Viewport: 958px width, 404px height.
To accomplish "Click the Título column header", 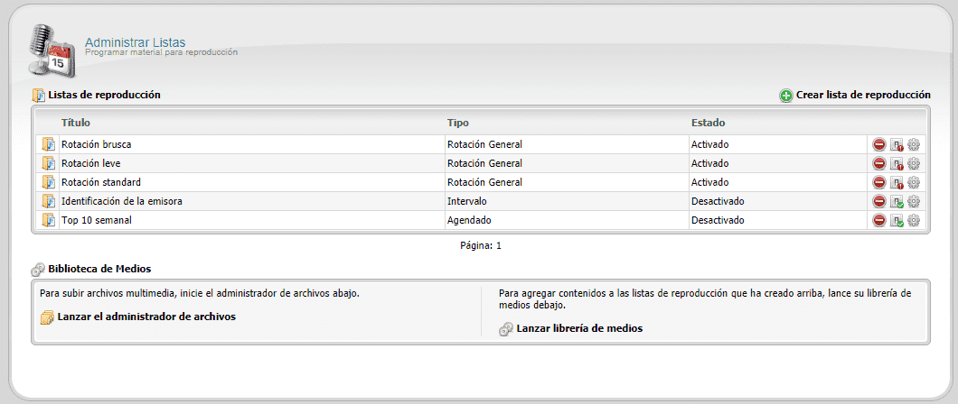I will point(76,123).
